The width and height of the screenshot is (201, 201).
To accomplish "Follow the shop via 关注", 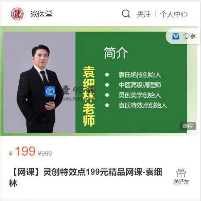I will coord(144,14).
